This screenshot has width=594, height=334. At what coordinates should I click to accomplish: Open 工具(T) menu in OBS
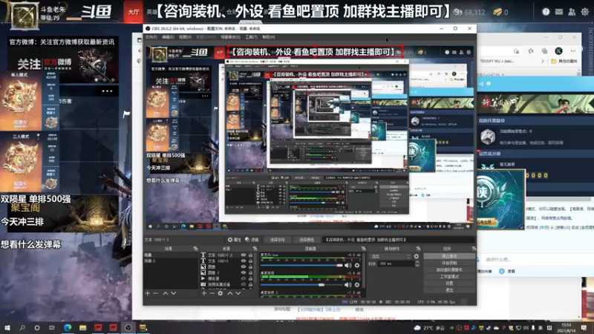pos(251,37)
